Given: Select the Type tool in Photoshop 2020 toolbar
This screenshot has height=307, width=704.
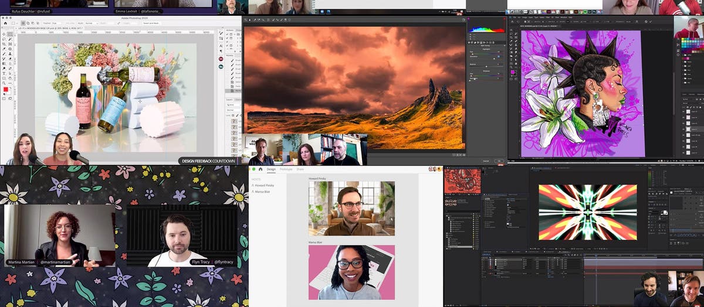Looking at the screenshot, I should click(4, 73).
